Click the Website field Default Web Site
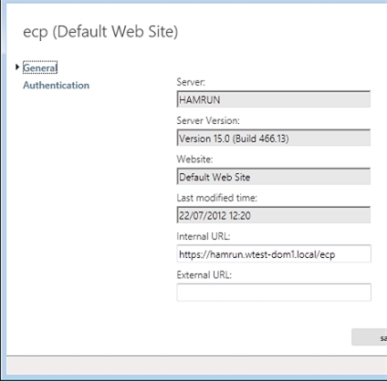This screenshot has width=387, height=381. coord(274,176)
